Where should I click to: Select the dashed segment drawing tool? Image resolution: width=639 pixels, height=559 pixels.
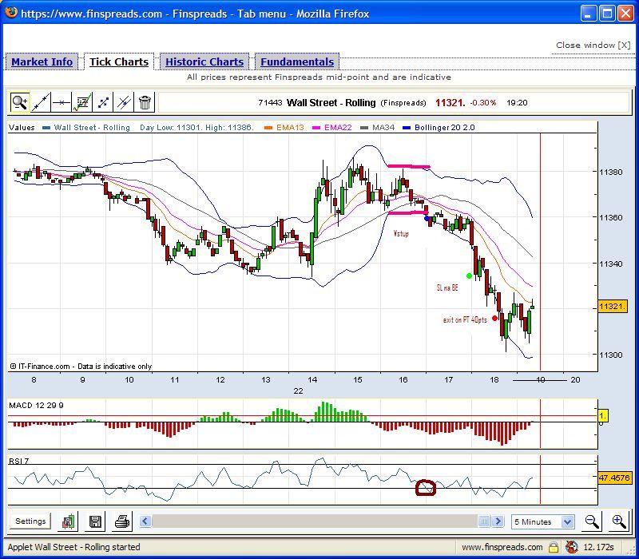point(103,102)
